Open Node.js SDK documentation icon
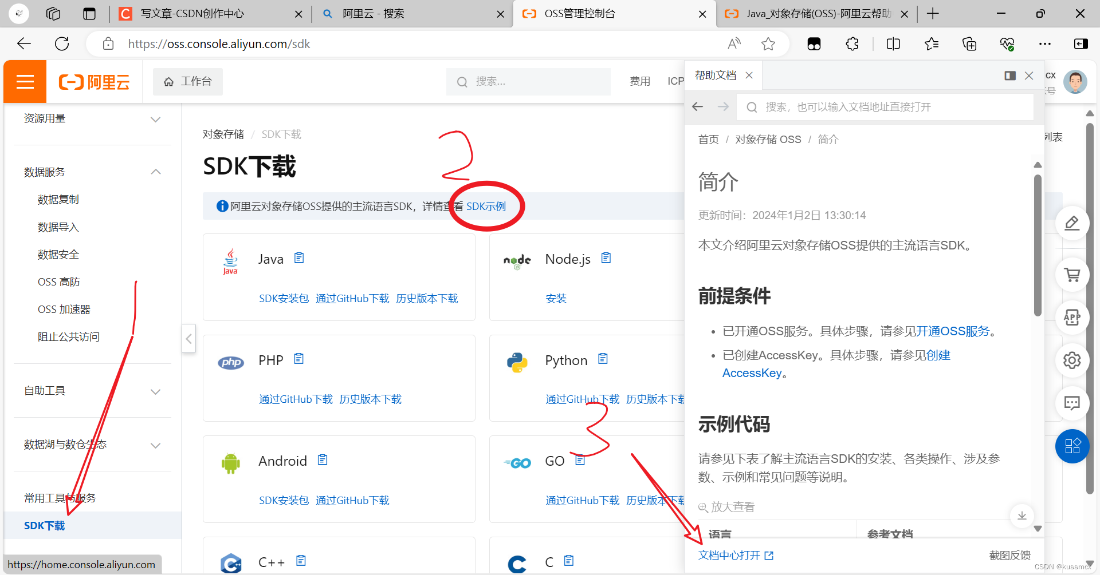 tap(606, 258)
